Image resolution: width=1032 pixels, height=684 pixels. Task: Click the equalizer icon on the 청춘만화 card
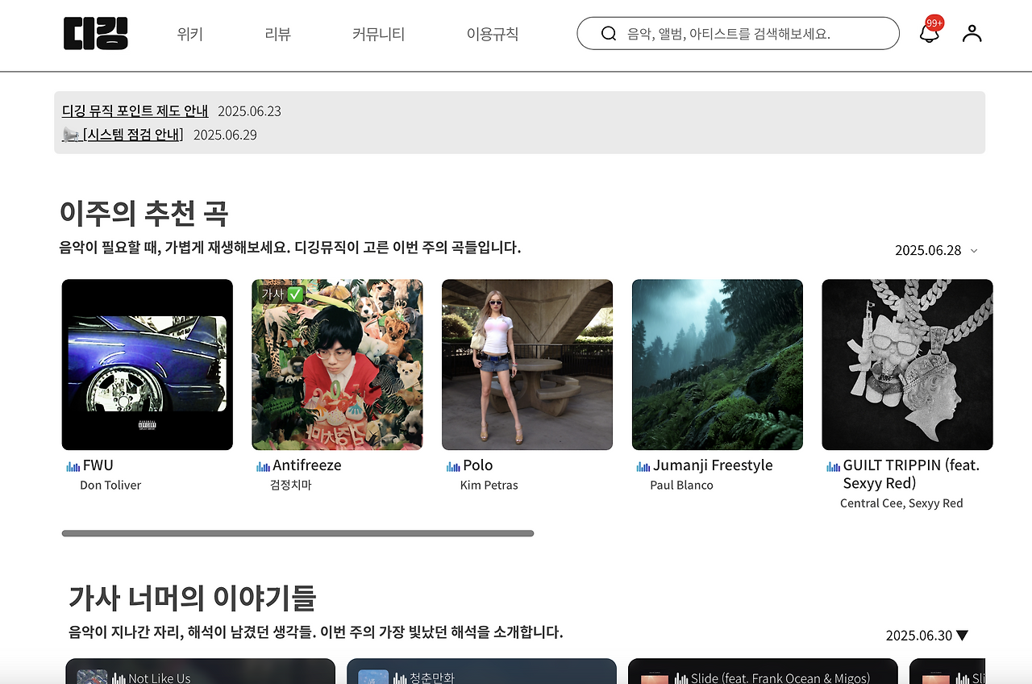401,678
